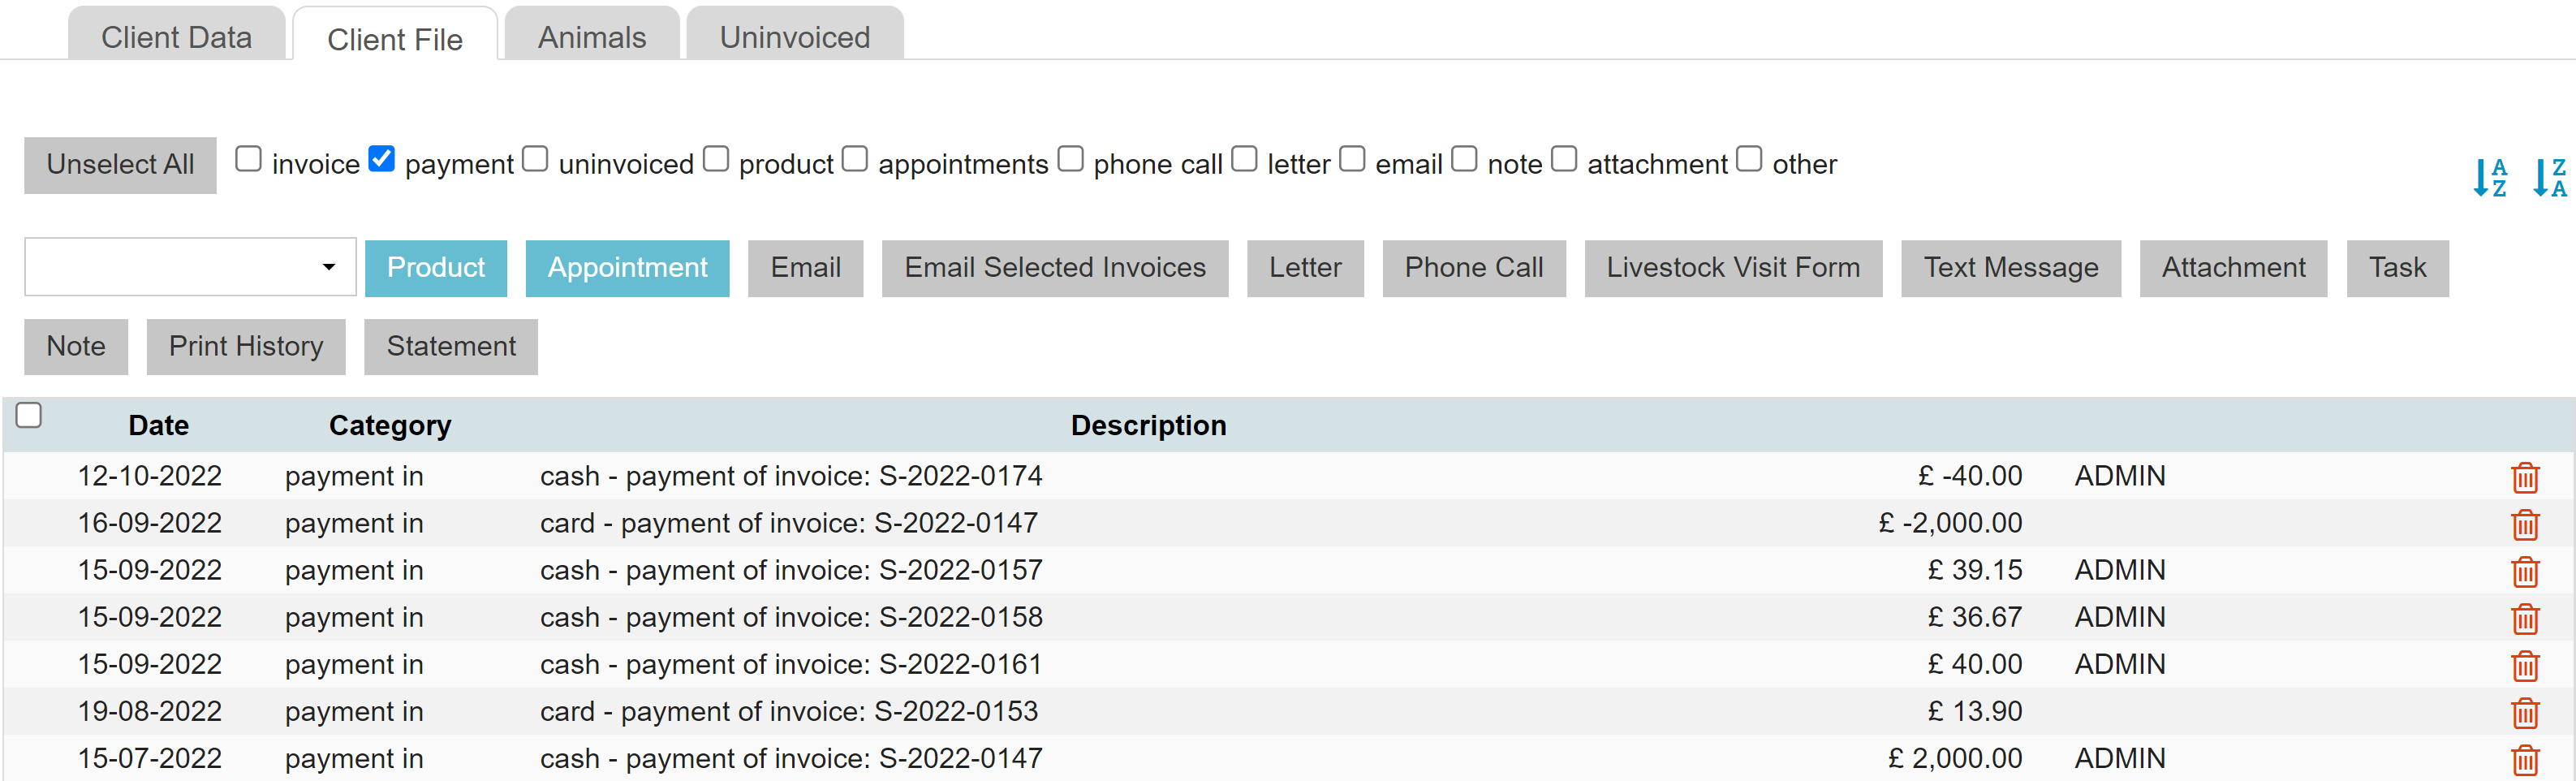Switch to the Animals tab

pyautogui.click(x=591, y=36)
